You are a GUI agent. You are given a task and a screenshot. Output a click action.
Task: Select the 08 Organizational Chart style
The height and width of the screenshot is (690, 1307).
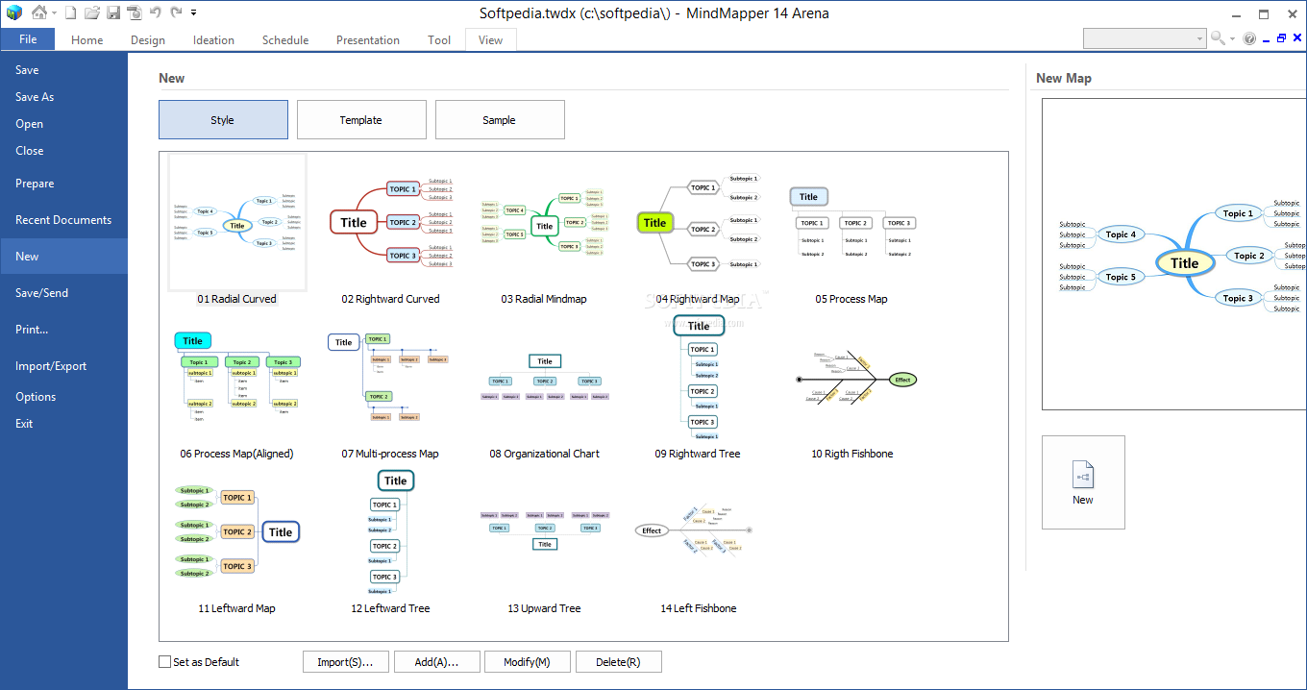[x=545, y=387]
